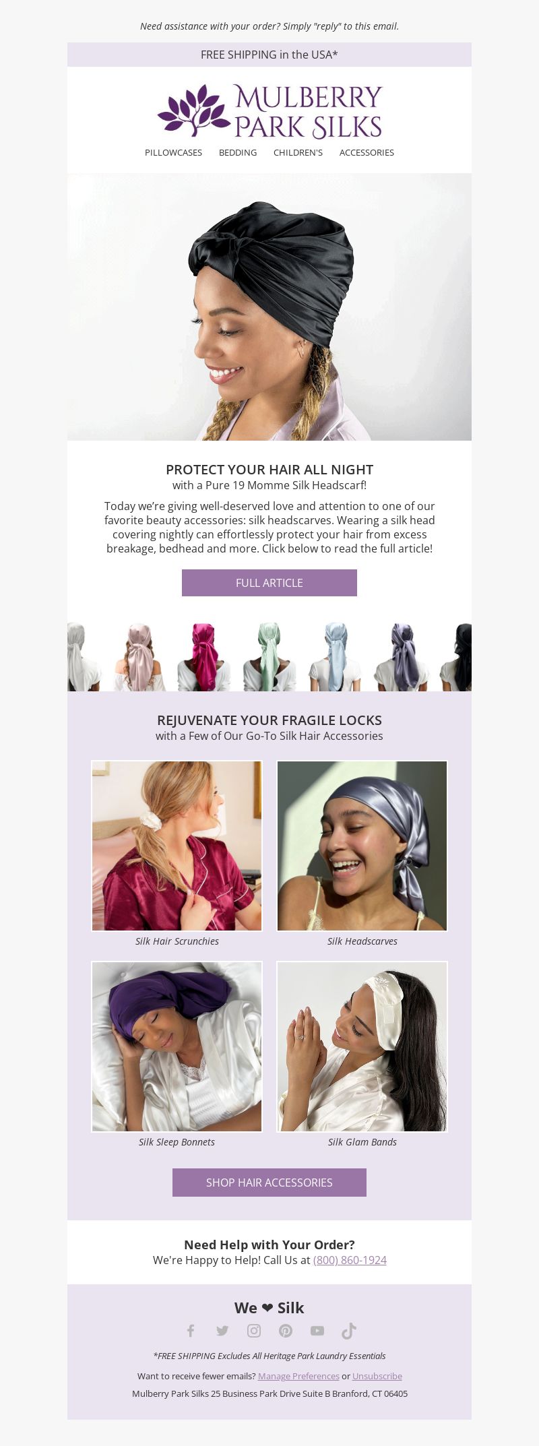Open the Instagram social icon

pyautogui.click(x=254, y=1330)
